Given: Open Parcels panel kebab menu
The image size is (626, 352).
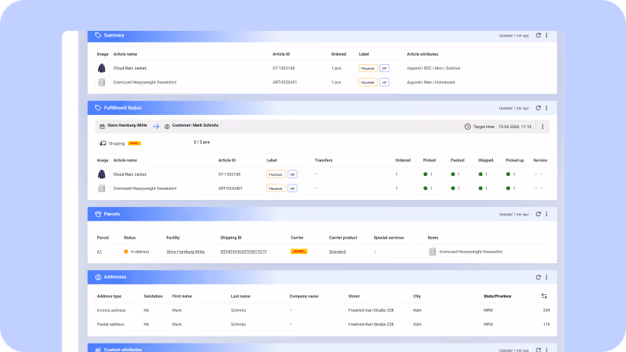Looking at the screenshot, I should [x=546, y=214].
